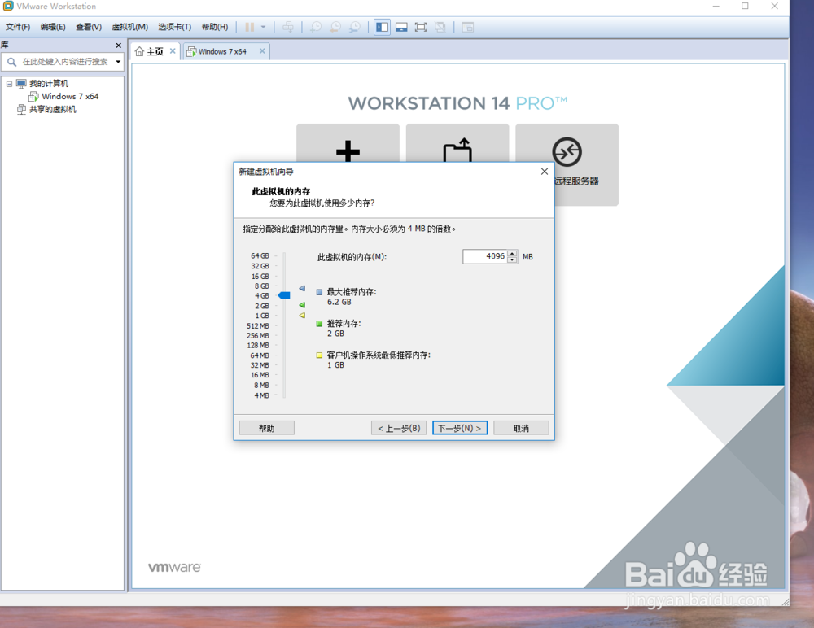The height and width of the screenshot is (628, 814).
Task: Select Windows 7 x64 in library tree
Action: (x=70, y=97)
